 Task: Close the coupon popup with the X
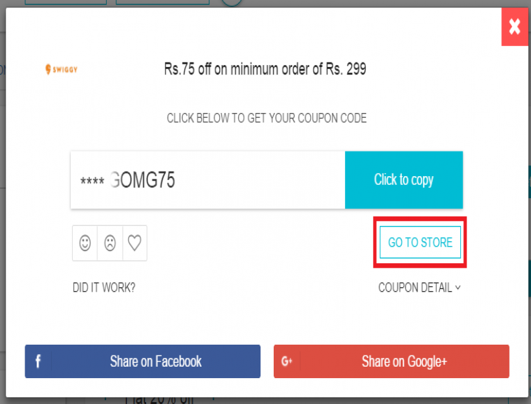[515, 27]
